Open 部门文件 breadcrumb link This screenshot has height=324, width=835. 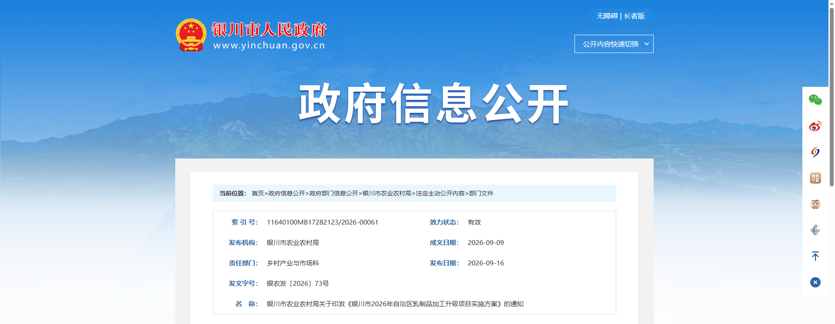coord(481,193)
